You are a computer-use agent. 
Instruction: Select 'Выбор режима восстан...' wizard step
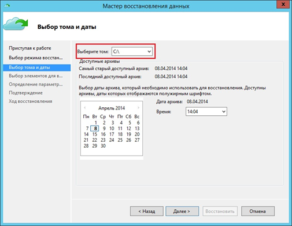[36, 58]
